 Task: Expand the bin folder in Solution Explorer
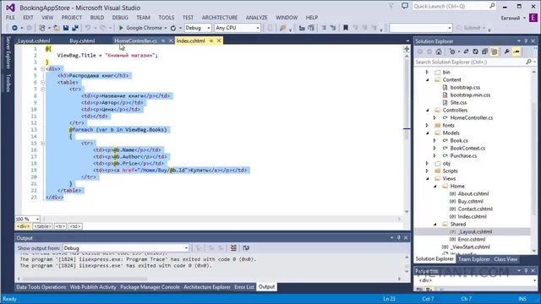(x=428, y=72)
